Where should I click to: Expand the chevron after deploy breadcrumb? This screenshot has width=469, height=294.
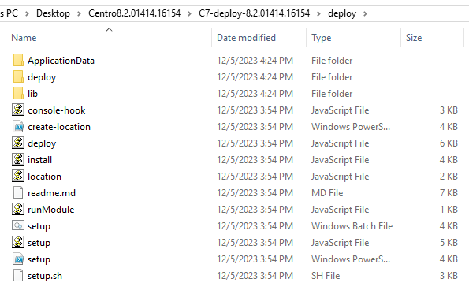click(x=365, y=13)
